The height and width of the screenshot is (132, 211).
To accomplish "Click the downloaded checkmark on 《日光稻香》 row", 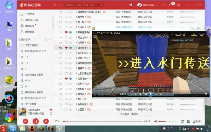I will (70, 48).
